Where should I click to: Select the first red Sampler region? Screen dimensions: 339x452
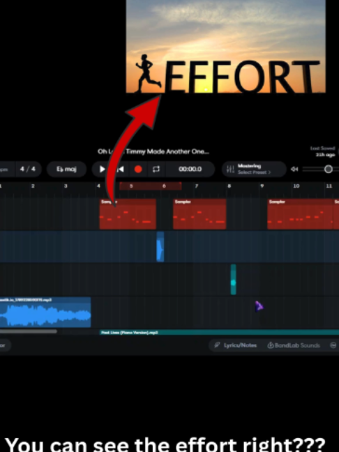click(x=128, y=214)
